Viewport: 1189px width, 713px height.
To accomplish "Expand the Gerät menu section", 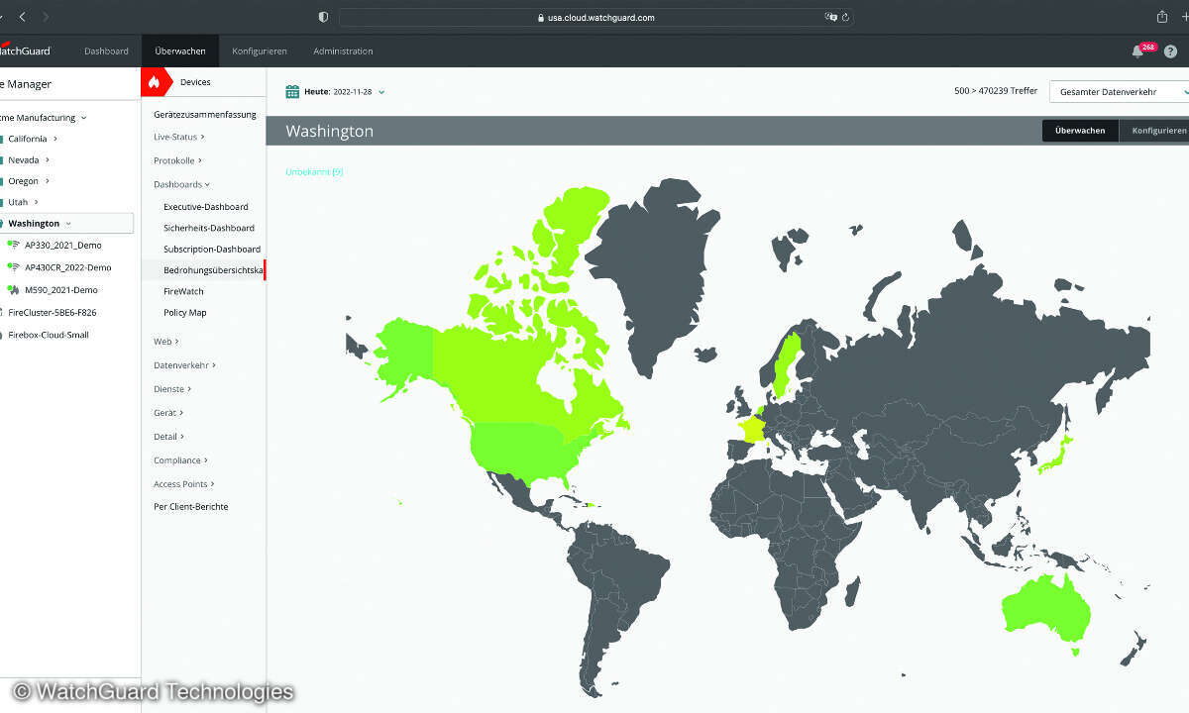I will (168, 413).
